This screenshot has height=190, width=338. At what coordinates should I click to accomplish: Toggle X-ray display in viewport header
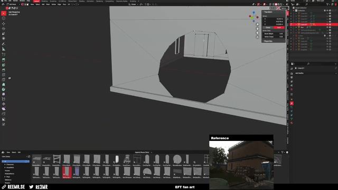[x=270, y=4]
